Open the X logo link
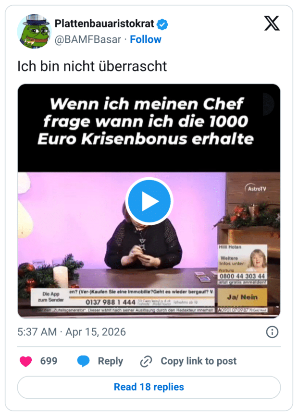Screen dimensions: 298x416 pos(272,24)
